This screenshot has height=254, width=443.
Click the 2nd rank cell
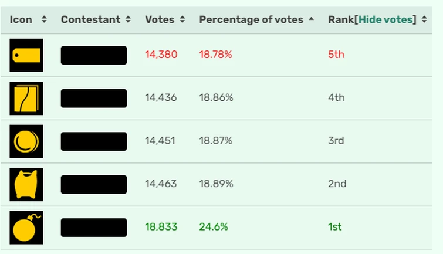(337, 184)
